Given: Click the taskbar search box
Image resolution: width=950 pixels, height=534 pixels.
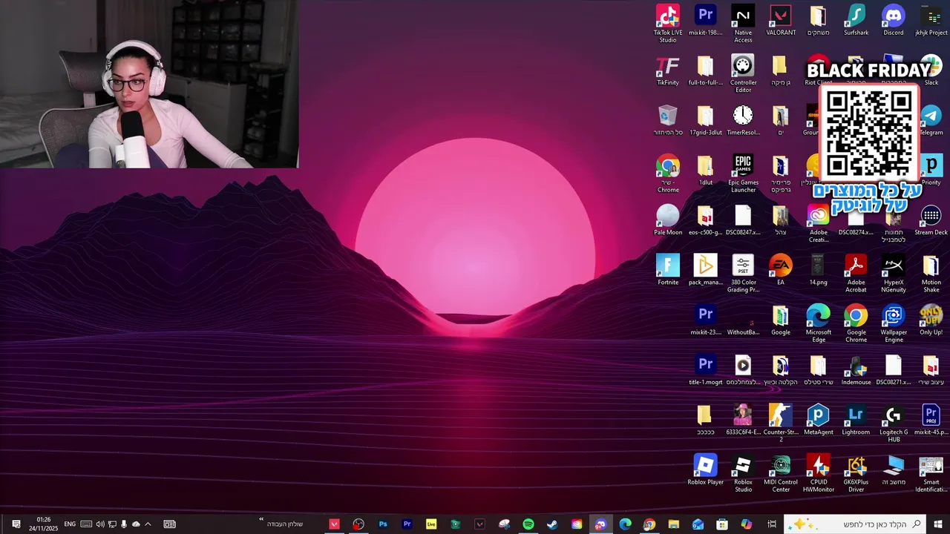Looking at the screenshot, I should coord(855,524).
